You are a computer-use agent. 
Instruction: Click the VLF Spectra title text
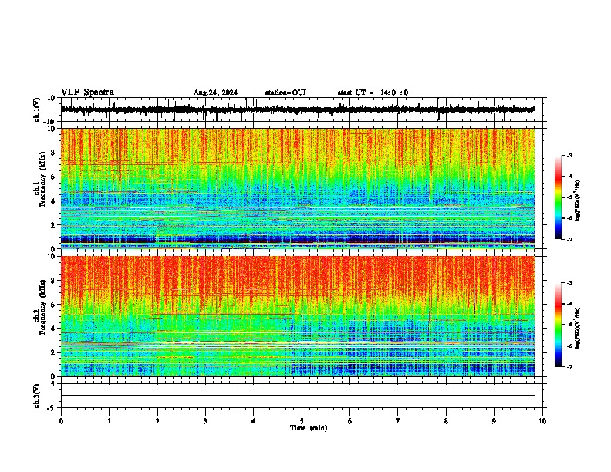click(87, 93)
